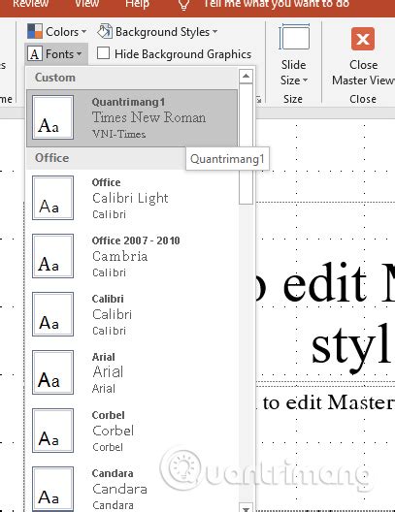Open the View ribbon tab
This screenshot has width=395, height=512.
coord(86,4)
